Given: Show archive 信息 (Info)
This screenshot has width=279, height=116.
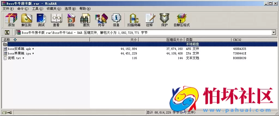Looking at the screenshot, I should [116, 20].
